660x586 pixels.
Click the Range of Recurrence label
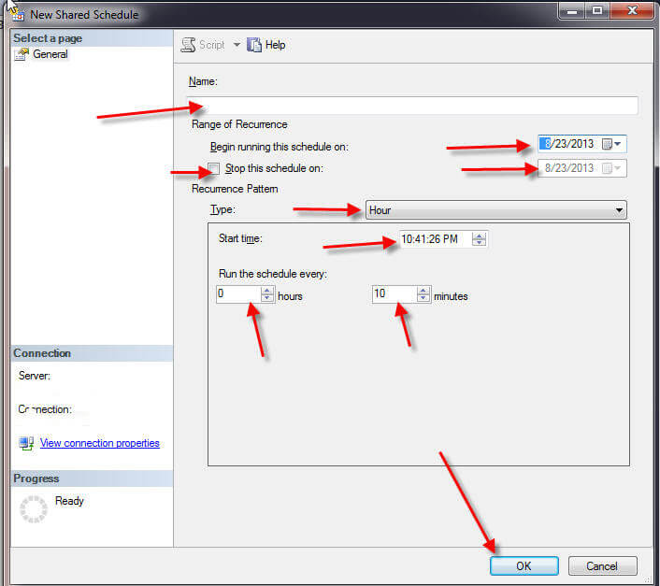tap(239, 124)
